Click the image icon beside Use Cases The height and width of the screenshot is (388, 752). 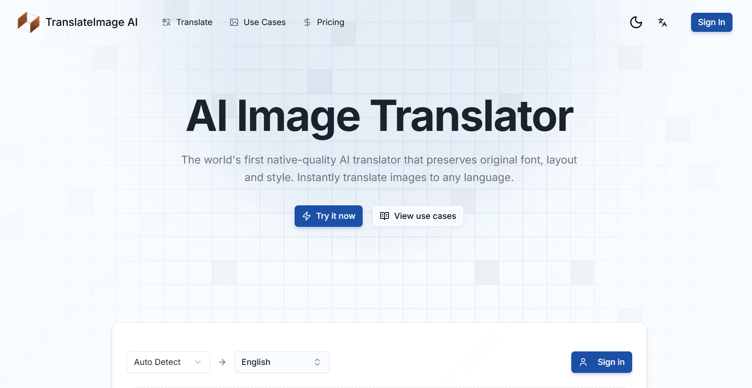tap(234, 22)
